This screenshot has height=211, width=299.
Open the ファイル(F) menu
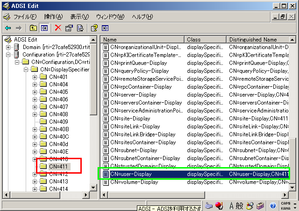tap(25, 17)
